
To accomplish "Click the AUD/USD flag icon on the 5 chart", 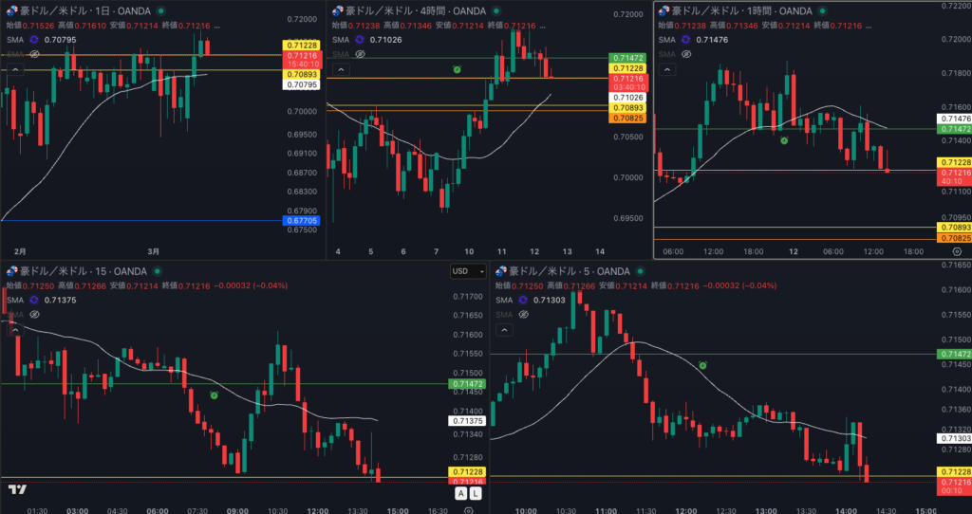I will click(x=501, y=271).
